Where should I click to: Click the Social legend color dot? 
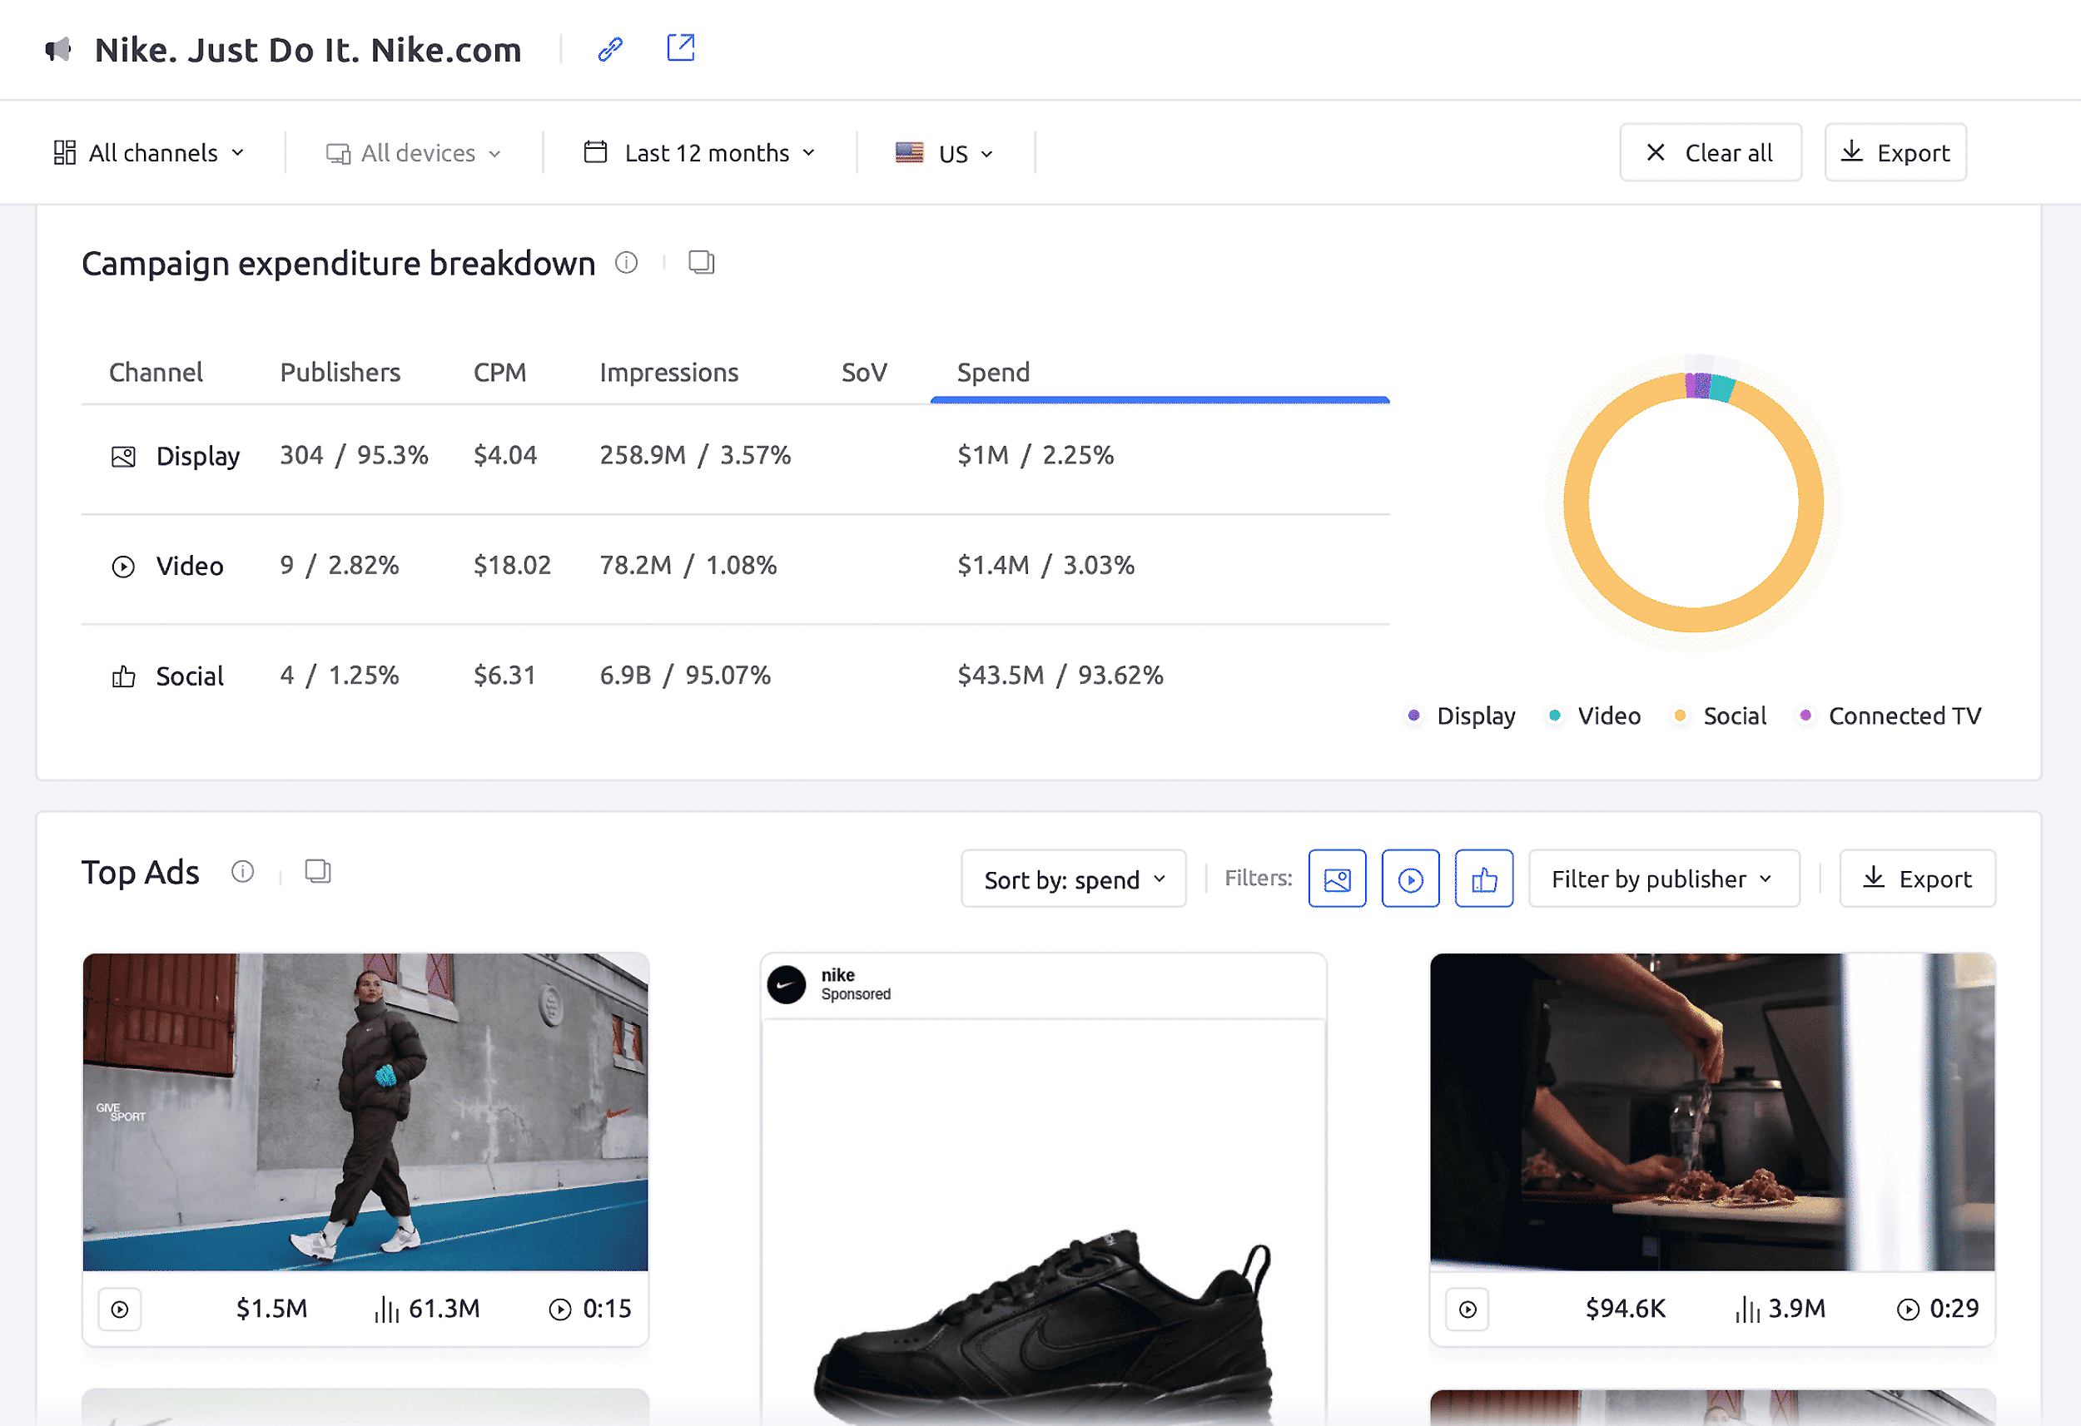click(1680, 715)
